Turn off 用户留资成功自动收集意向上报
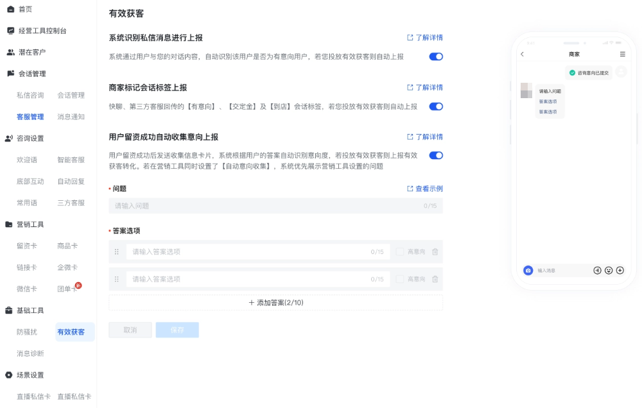The height and width of the screenshot is (408, 642). pos(436,155)
